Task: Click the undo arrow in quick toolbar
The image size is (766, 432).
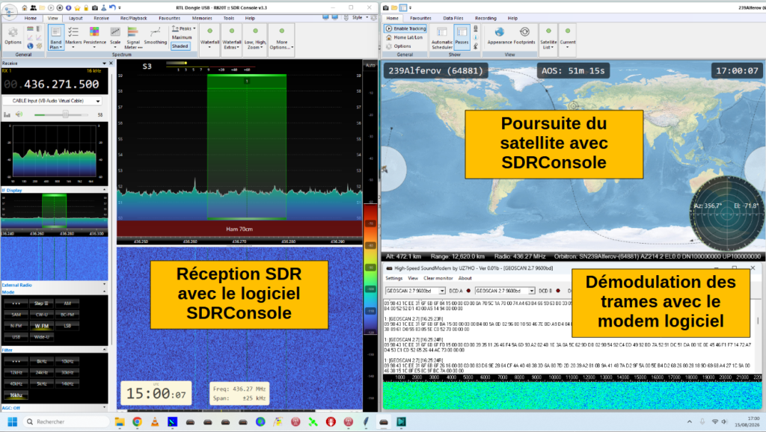Action: click(112, 7)
